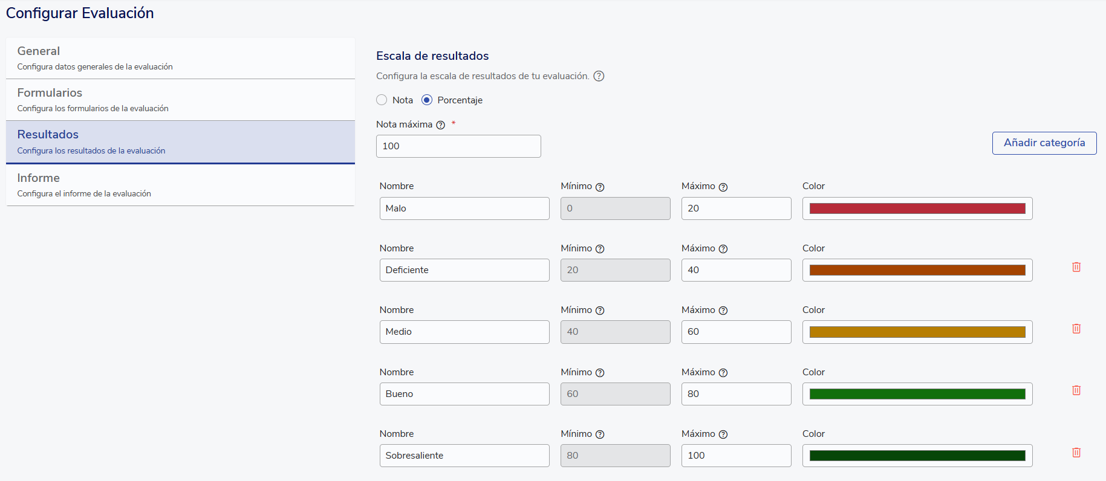Select the Nota radio option
Image resolution: width=1106 pixels, height=481 pixels.
point(382,100)
